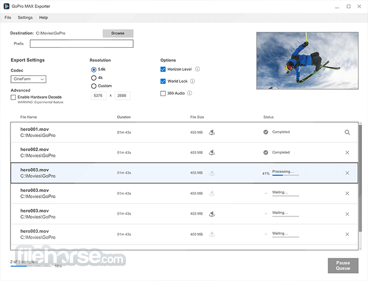Show info for 360 Audio

[x=189, y=93]
